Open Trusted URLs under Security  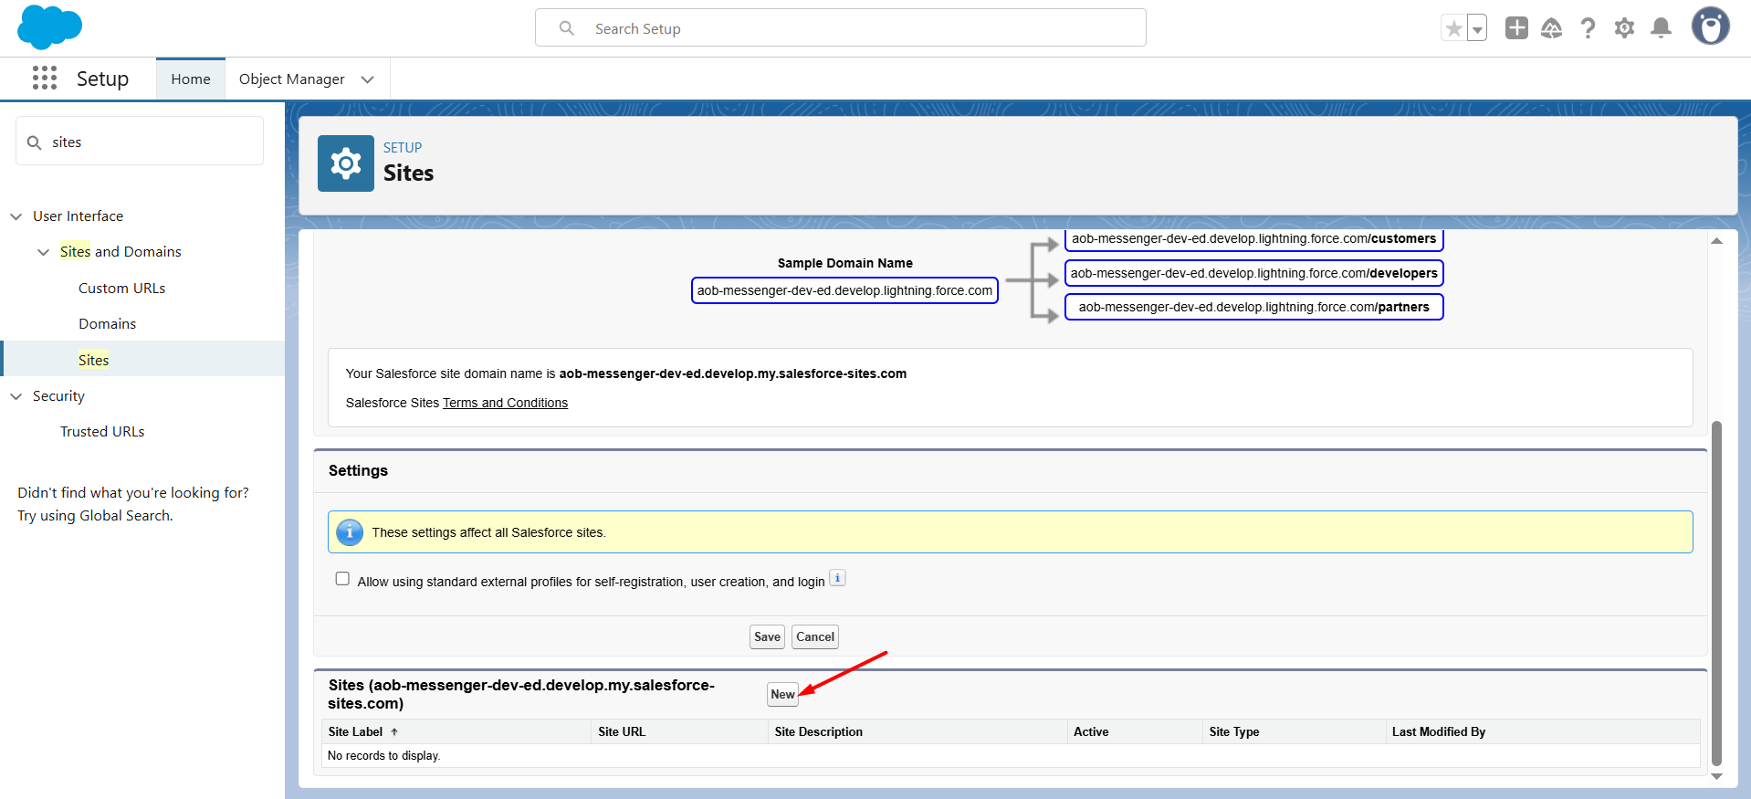pyautogui.click(x=102, y=431)
